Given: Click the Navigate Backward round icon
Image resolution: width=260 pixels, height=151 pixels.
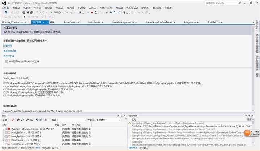Looking at the screenshot, I should 6,12.
